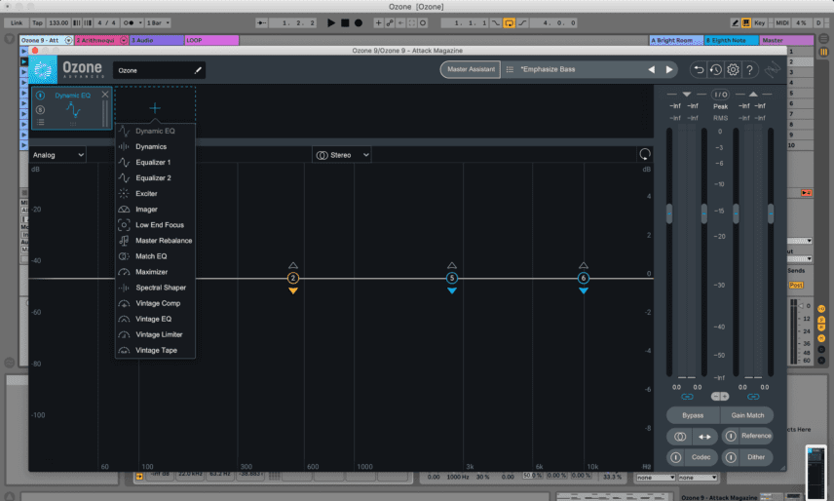Click the Link button in Ableton
This screenshot has width=834, height=501.
click(x=17, y=22)
